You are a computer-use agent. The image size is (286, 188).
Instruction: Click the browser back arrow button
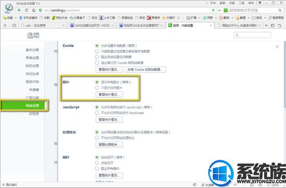(x=19, y=10)
